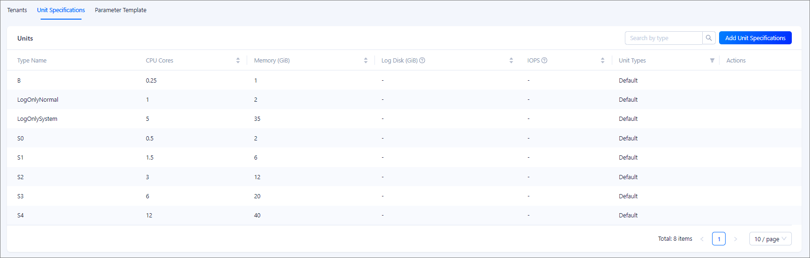810x258 pixels.
Task: Click Log Disk help question icon
Action: [422, 61]
